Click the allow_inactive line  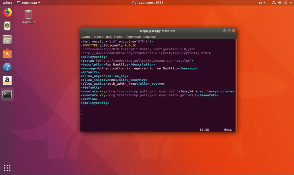(x=114, y=80)
